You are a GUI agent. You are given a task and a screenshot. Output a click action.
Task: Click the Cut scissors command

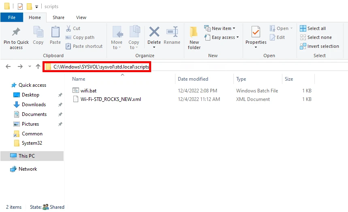pos(73,28)
